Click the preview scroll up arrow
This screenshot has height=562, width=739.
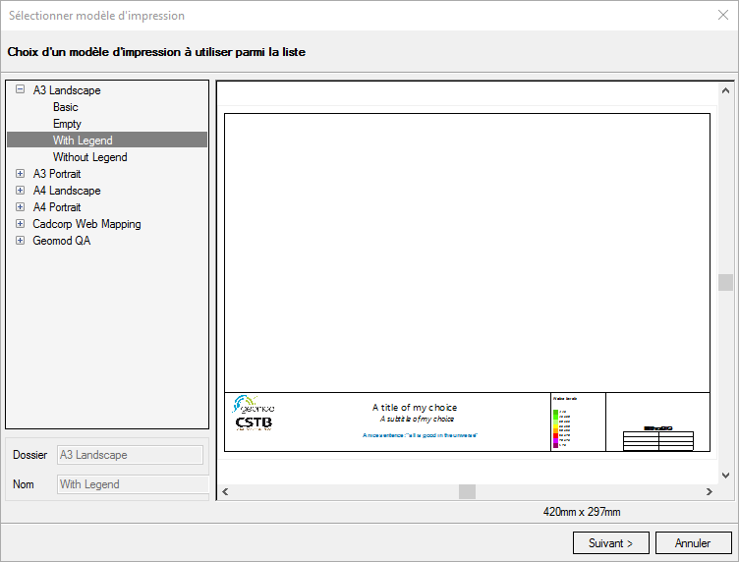coord(726,90)
